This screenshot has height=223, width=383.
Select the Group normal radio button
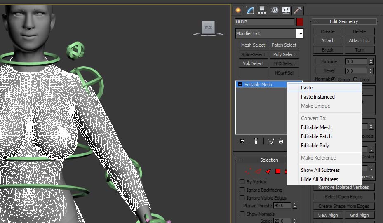(333, 80)
